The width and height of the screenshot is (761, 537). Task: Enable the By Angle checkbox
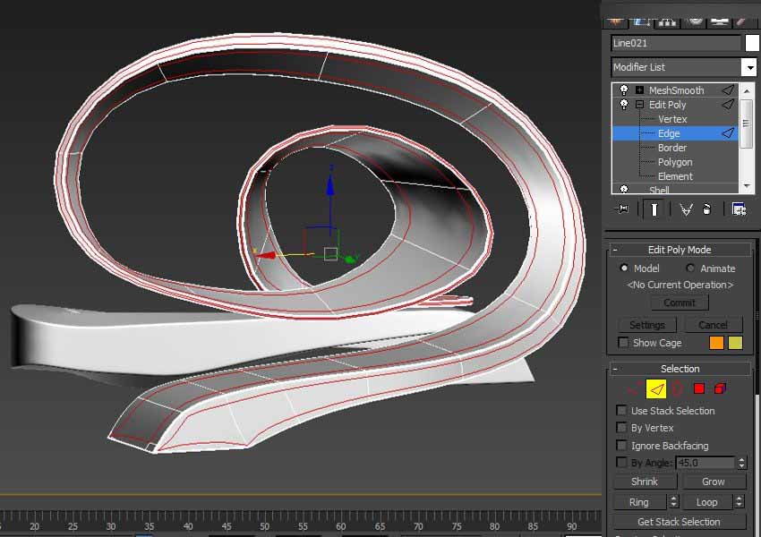621,463
